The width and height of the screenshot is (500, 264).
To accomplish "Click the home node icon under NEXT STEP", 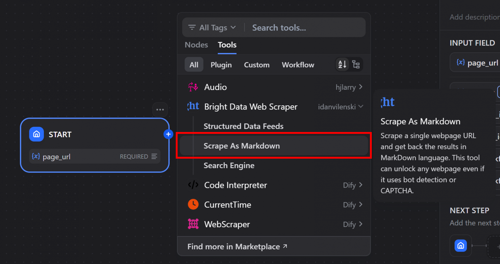I will (x=461, y=246).
